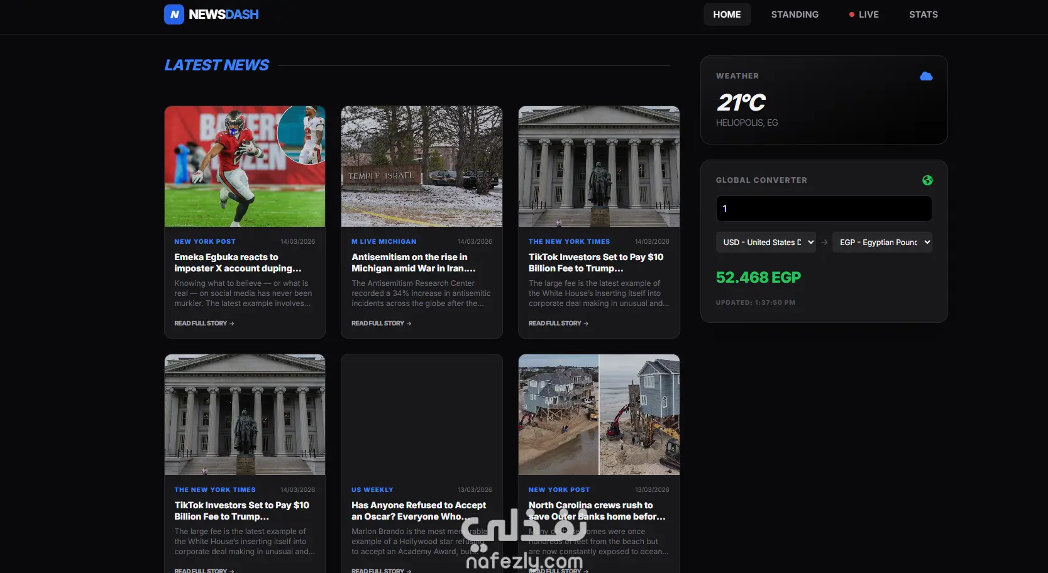The height and width of the screenshot is (573, 1048).
Task: Click the "Knowing what to believe" summary text
Action: click(243, 293)
